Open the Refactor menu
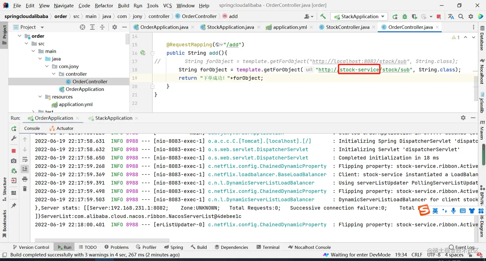Image resolution: width=486 pixels, height=261 pixels. pos(104,5)
